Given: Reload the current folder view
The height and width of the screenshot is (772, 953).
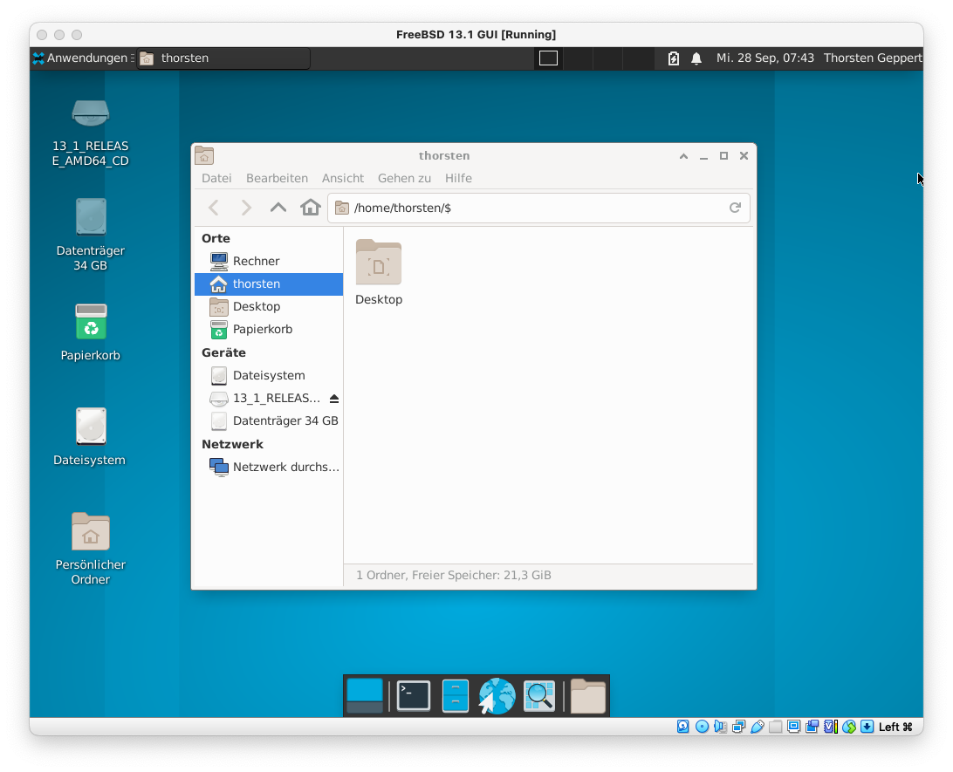Looking at the screenshot, I should 735,208.
